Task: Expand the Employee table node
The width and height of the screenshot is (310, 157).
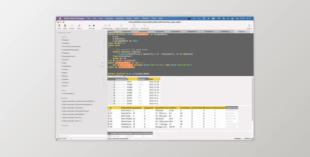Action: [x=62, y=53]
